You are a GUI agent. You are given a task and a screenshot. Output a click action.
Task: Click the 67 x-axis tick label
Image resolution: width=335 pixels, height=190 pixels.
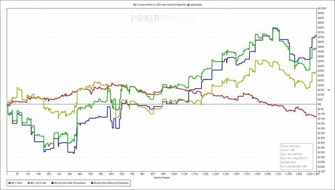18,174
